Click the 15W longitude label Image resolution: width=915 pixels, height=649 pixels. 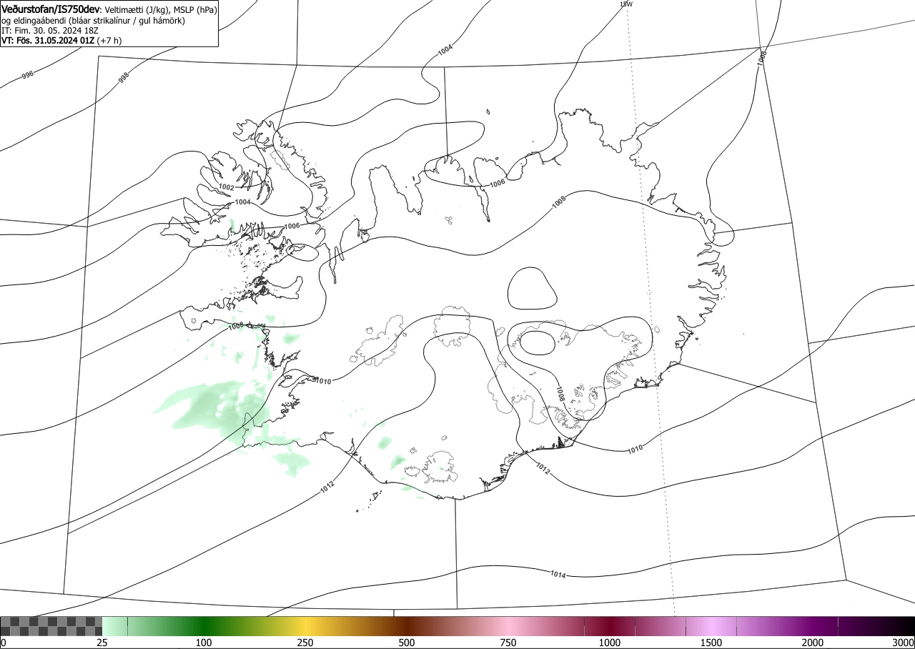pos(626,4)
